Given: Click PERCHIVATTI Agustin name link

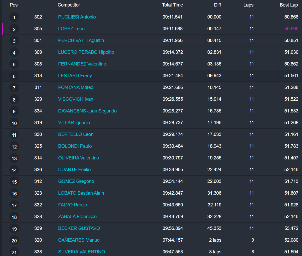Looking at the screenshot, I should point(81,40).
